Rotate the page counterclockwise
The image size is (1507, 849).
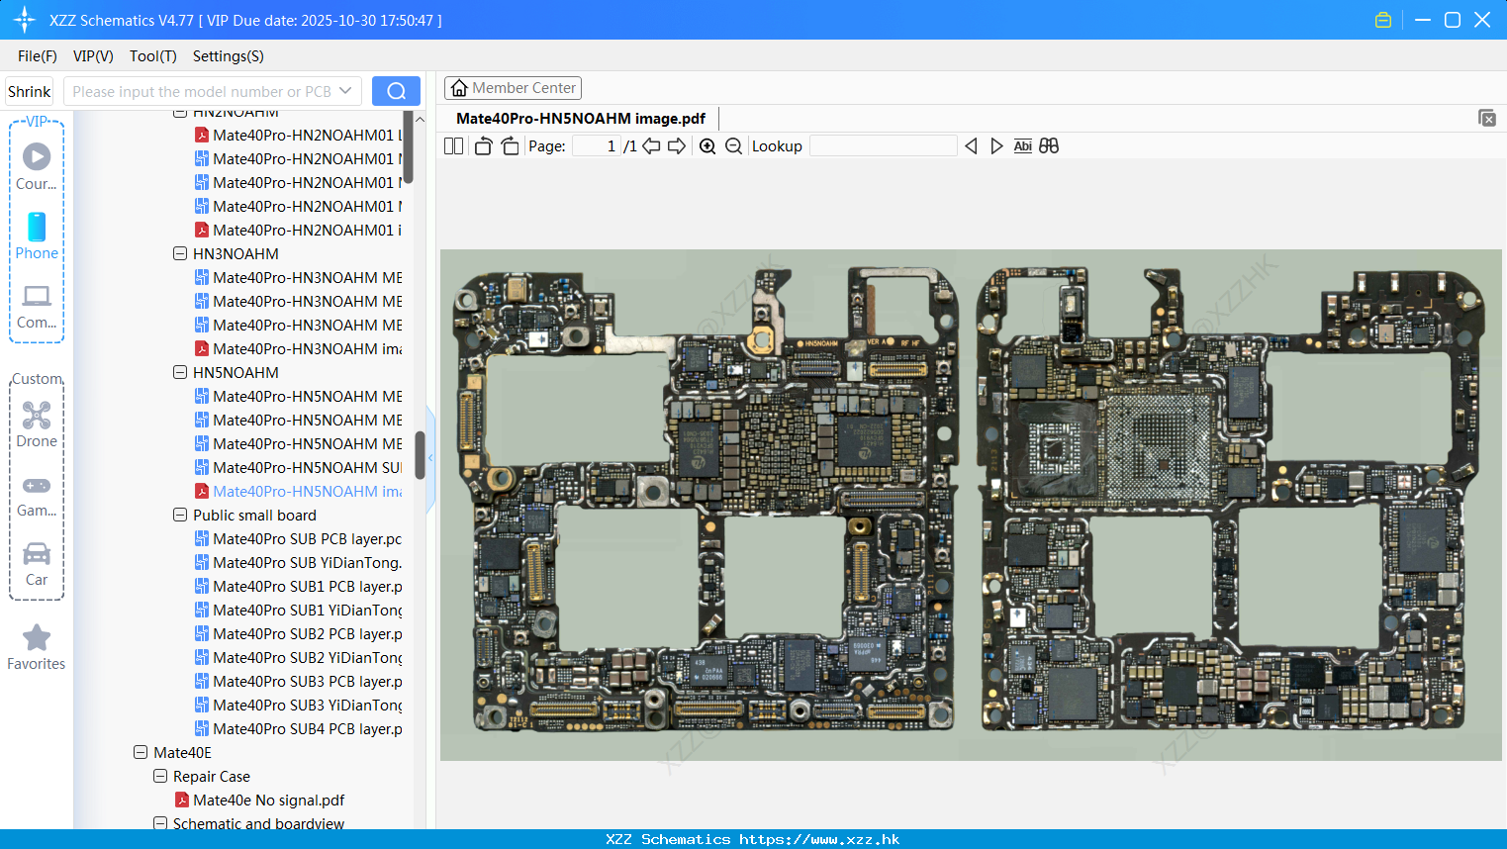pos(483,146)
